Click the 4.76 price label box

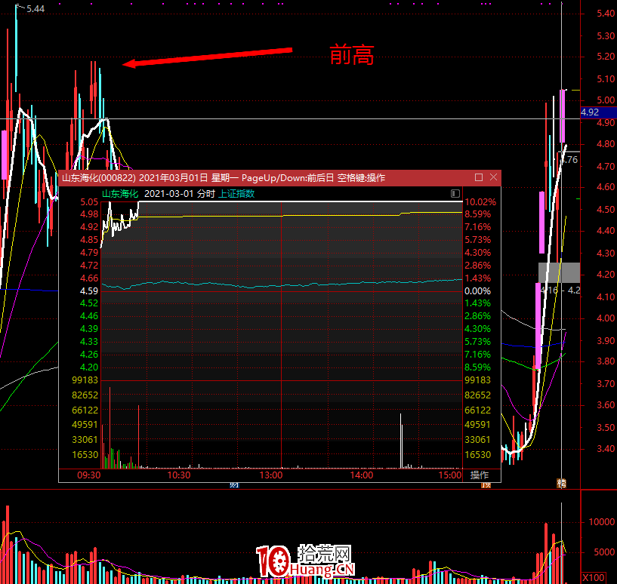pyautogui.click(x=570, y=159)
